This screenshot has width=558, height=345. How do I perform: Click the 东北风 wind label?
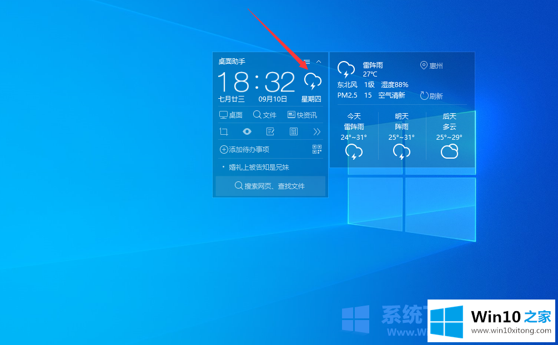[x=348, y=85]
